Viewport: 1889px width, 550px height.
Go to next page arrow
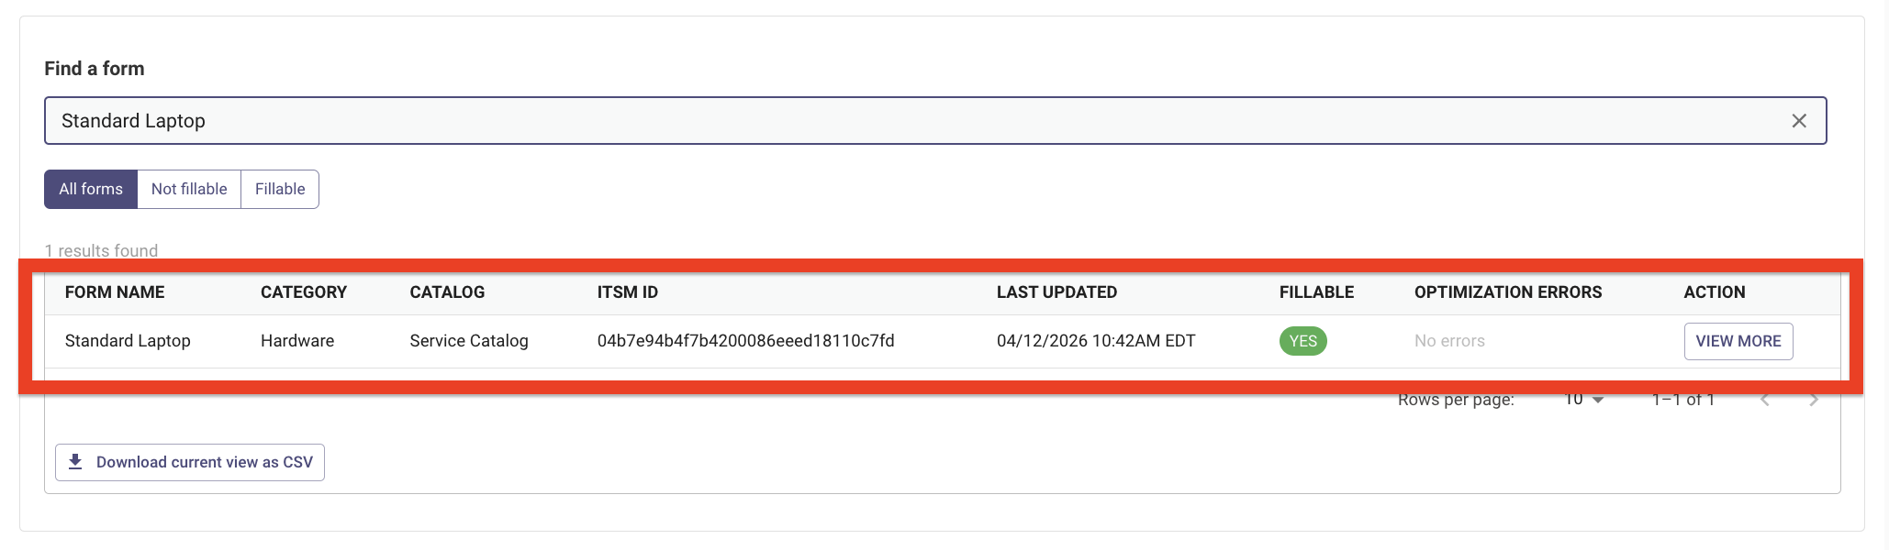[1814, 400]
